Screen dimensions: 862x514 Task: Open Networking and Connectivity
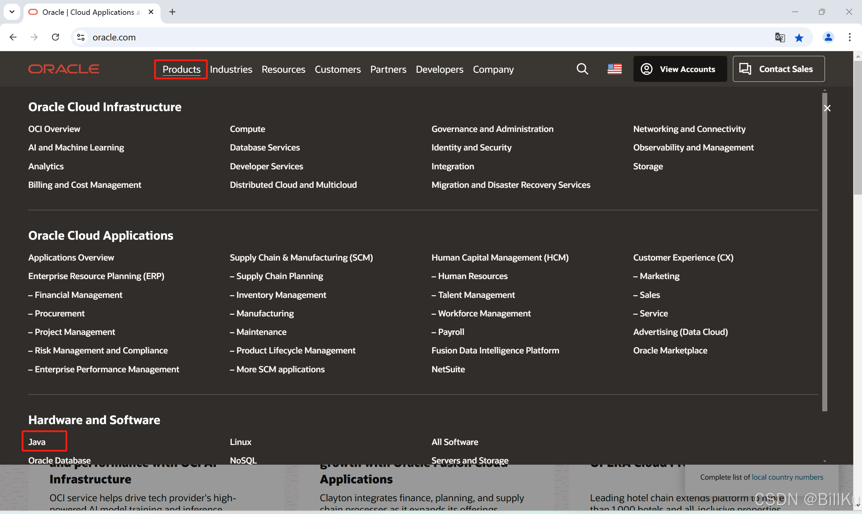(x=689, y=129)
